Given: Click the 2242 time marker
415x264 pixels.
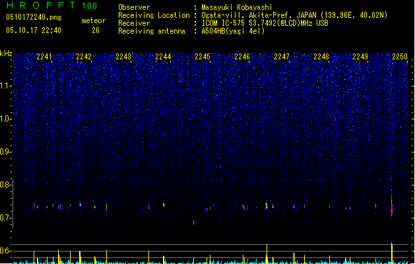Looking at the screenshot, I should [x=84, y=57].
